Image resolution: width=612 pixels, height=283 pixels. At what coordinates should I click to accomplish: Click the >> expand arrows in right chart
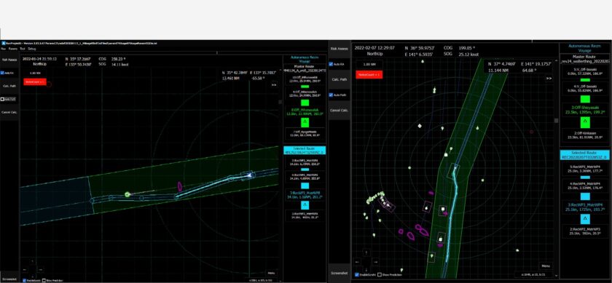549,79
